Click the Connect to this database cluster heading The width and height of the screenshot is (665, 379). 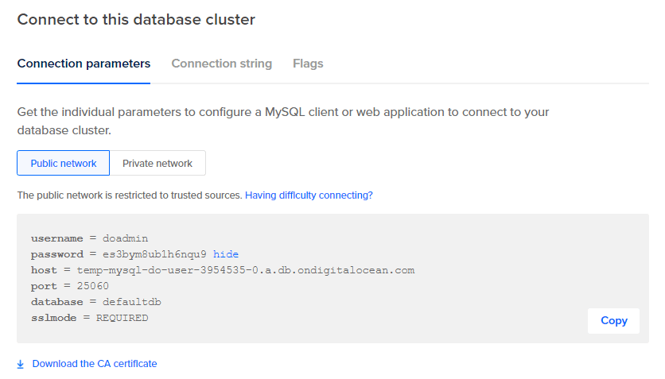click(x=136, y=20)
